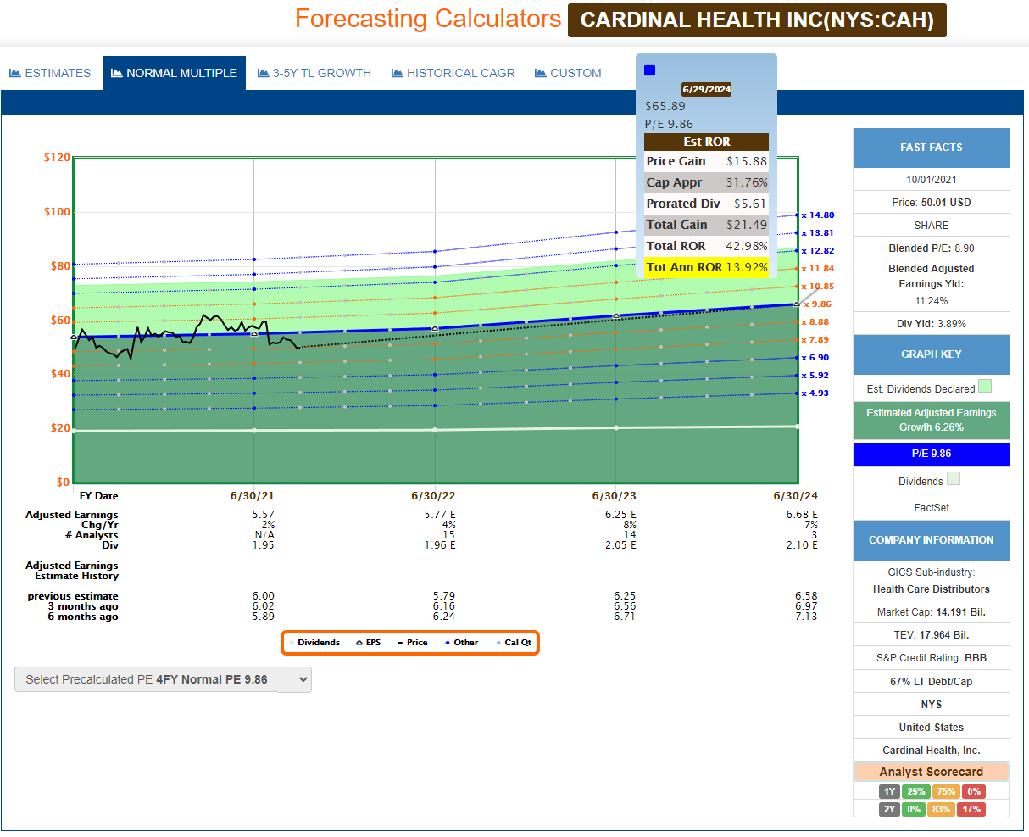
Task: Click the 1Y analyst scorecard badge
Action: (x=888, y=791)
